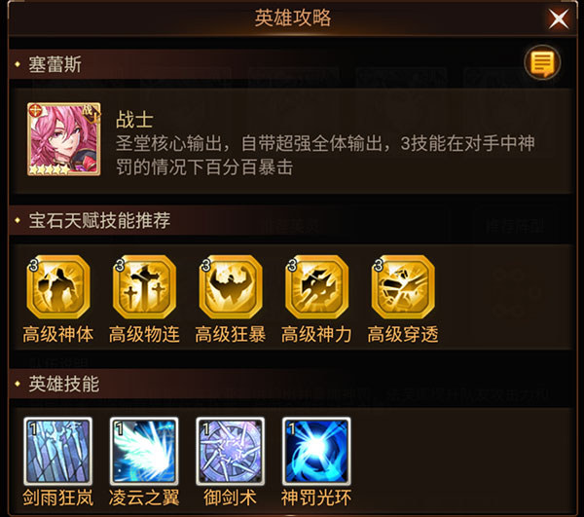Tap the 高级穿透 label text
The width and height of the screenshot is (584, 517).
pyautogui.click(x=403, y=334)
